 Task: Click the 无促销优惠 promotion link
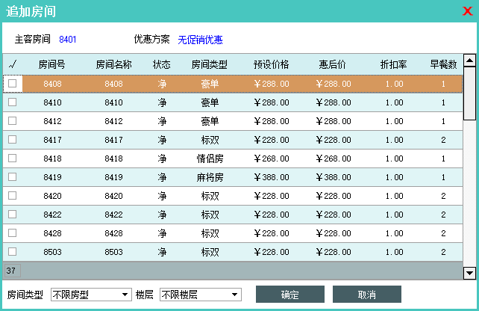200,40
